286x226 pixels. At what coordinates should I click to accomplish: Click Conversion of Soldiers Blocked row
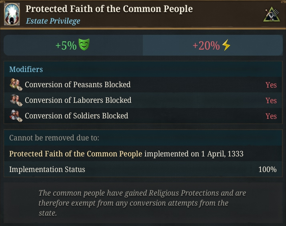143,116
